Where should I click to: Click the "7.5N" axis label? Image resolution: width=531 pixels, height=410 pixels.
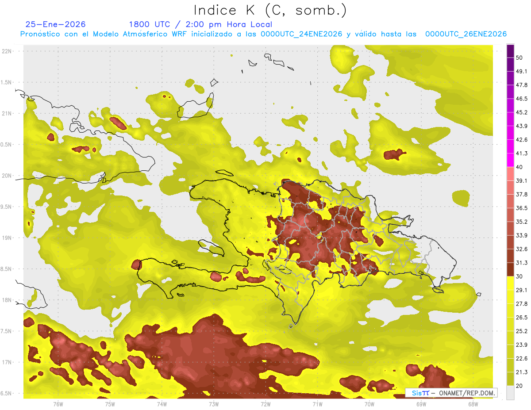pos(6,332)
